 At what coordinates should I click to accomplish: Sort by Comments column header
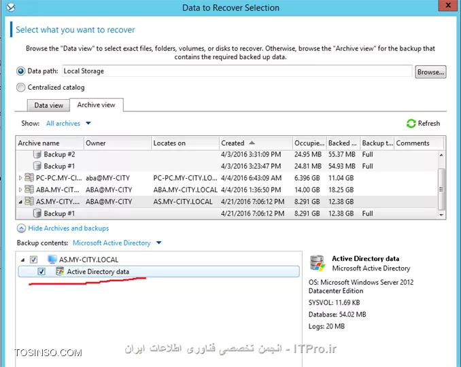[x=419, y=143]
